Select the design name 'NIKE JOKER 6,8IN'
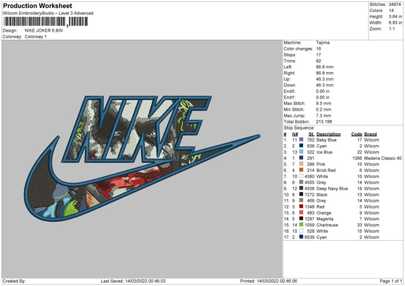The height and width of the screenshot is (286, 405). 44,30
